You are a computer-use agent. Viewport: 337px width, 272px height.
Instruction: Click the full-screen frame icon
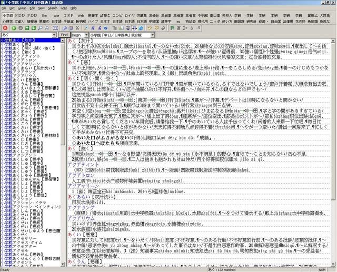pyautogui.click(x=56, y=28)
